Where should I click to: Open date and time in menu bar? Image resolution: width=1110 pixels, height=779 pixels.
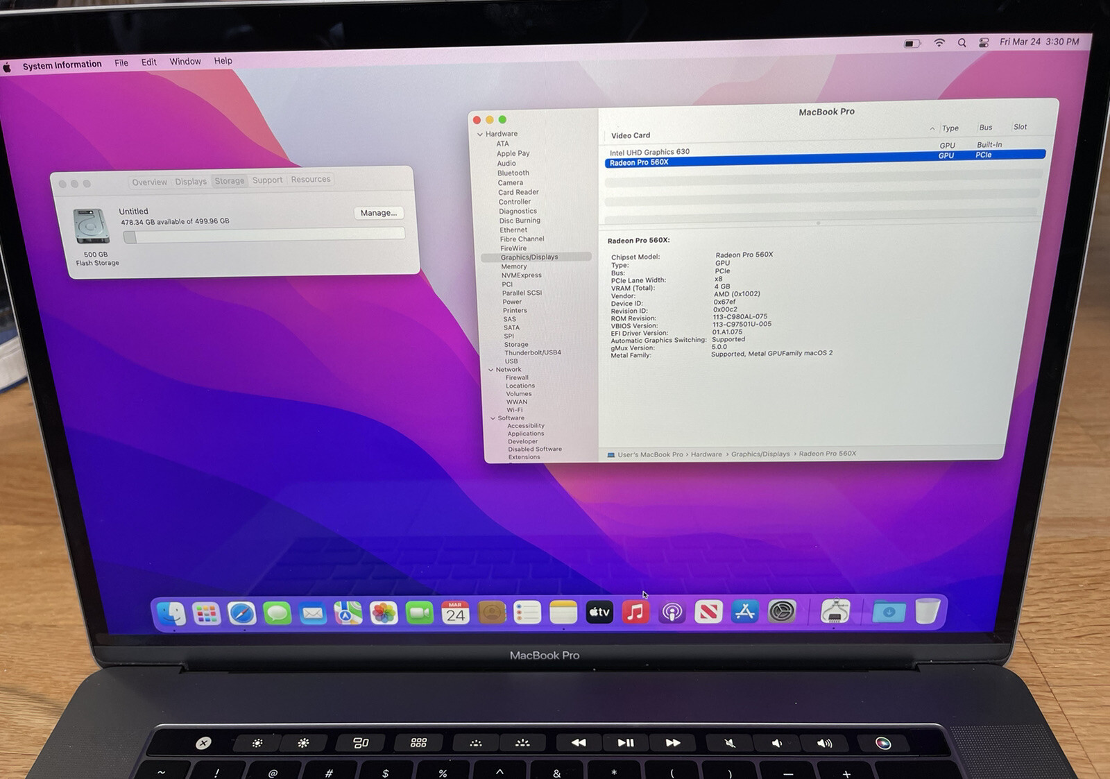coord(1039,42)
